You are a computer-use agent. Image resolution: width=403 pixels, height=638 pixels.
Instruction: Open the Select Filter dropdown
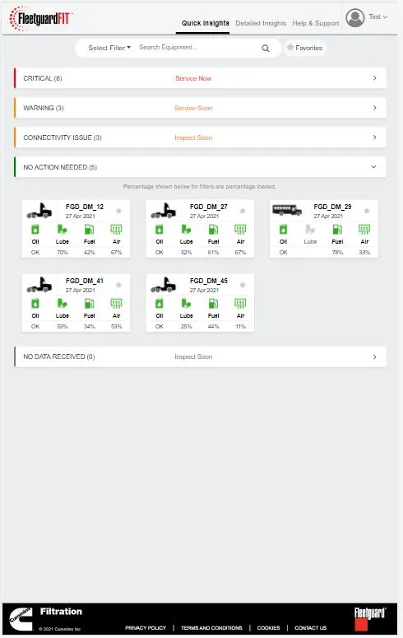[109, 48]
